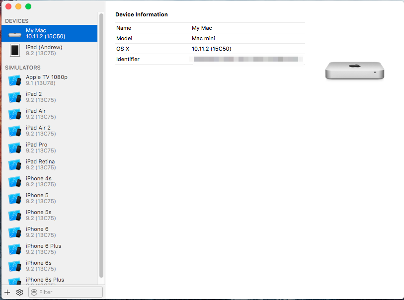Click the Apple TV 1080p simulator icon
Screen dimensions: 404x300
(15, 80)
